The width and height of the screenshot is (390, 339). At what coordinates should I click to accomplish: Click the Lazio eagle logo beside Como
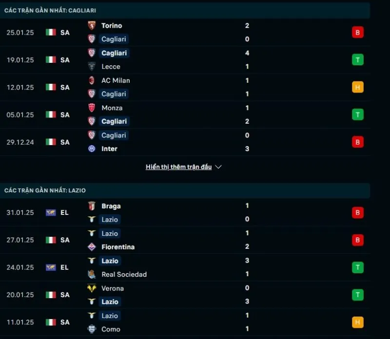point(92,315)
